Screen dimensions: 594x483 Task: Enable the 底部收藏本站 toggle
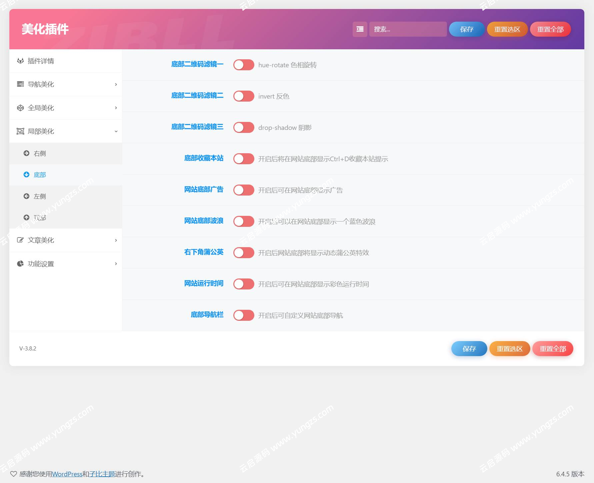[244, 159]
